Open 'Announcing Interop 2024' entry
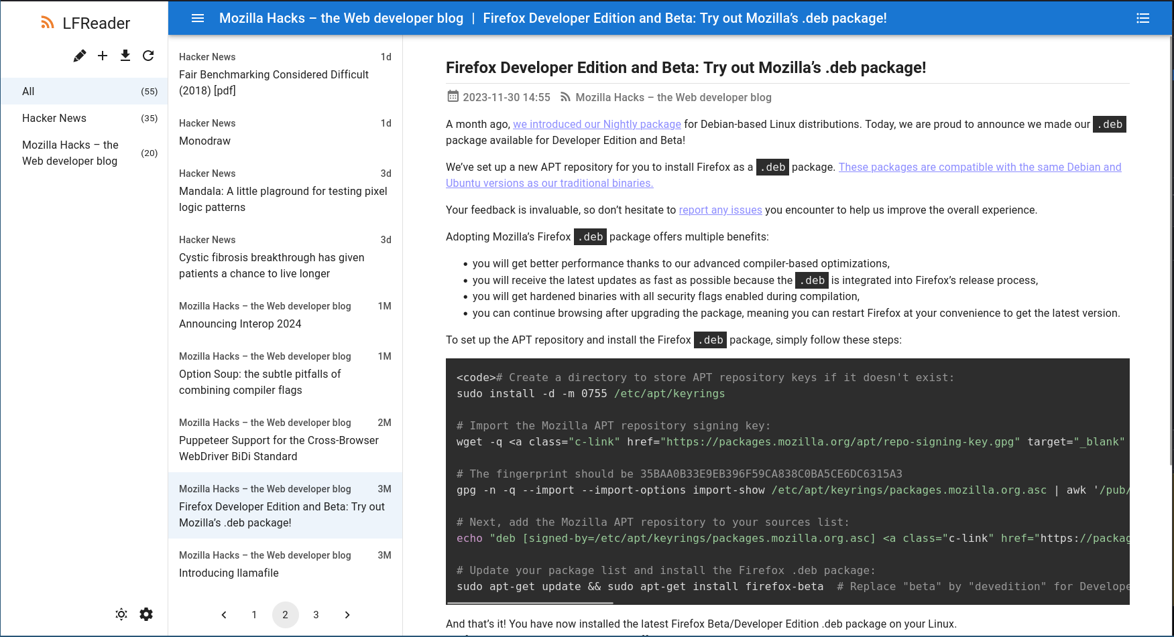The width and height of the screenshot is (1174, 637). tap(285, 315)
